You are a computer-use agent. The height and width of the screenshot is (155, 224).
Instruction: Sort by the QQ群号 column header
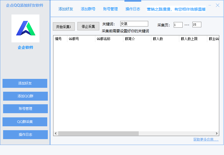click(x=81, y=39)
